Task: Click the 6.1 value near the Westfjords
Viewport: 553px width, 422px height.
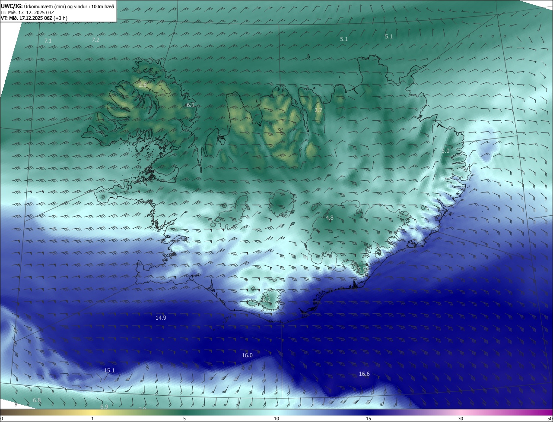Action: (191, 105)
